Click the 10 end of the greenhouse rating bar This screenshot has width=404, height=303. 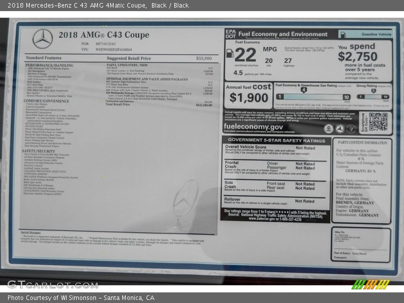346,97
